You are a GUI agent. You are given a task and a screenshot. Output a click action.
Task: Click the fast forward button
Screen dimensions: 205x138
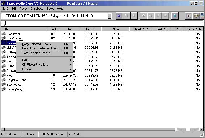click(158, 16)
